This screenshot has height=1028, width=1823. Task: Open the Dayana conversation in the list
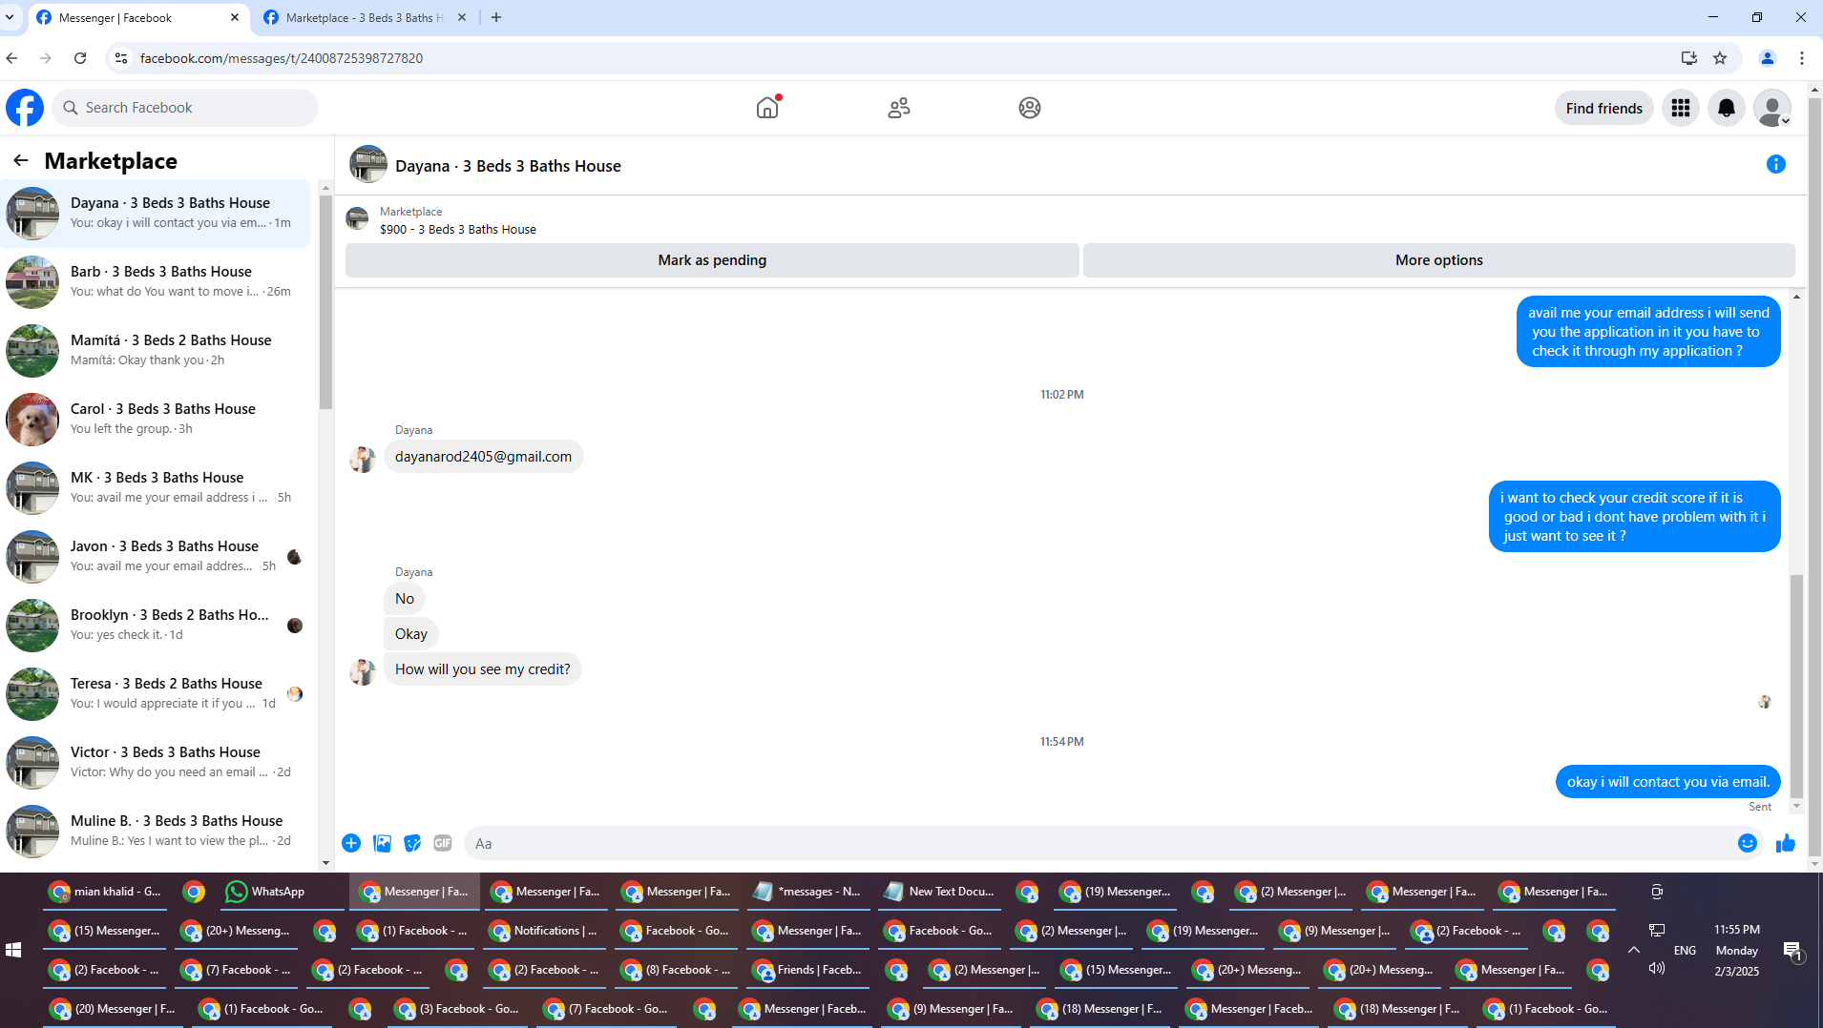click(x=156, y=213)
